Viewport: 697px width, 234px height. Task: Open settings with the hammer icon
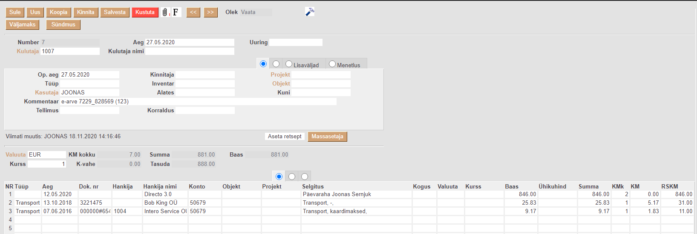[310, 12]
